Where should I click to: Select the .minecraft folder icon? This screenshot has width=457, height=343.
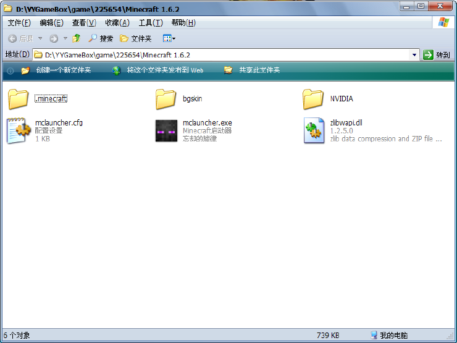(18, 99)
